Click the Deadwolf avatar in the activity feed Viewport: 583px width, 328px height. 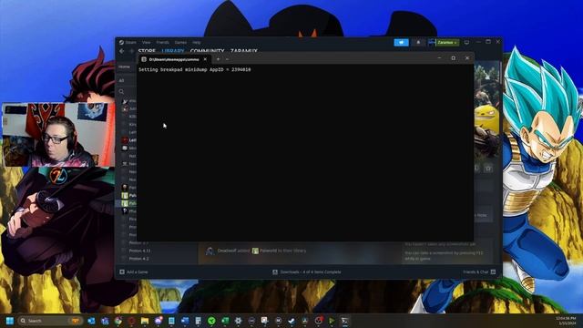(x=210, y=251)
